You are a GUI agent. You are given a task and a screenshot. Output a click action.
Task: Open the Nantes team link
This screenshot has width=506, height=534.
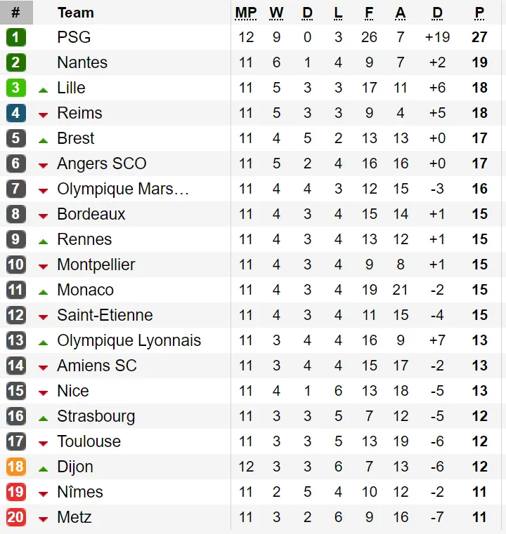coord(82,62)
